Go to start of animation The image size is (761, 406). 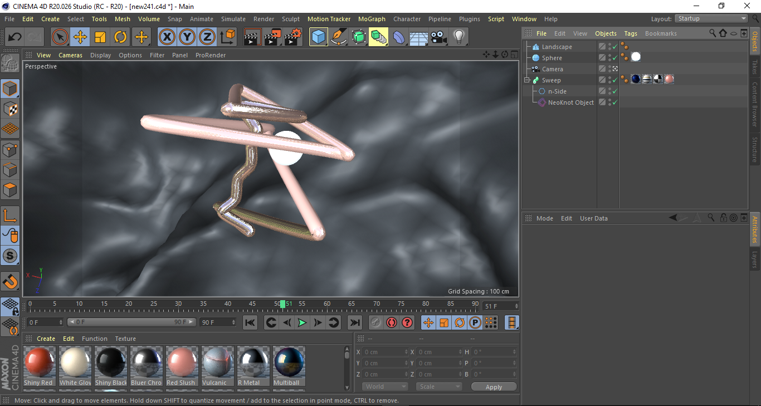[x=250, y=322]
